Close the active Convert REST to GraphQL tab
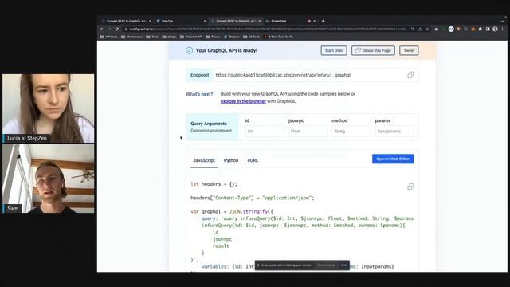This screenshot has width=510, height=287. coord(260,21)
